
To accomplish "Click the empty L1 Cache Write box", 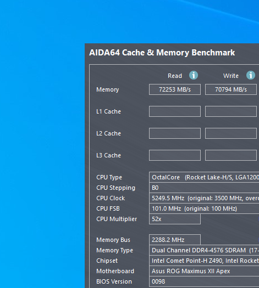I will pyautogui.click(x=231, y=111).
